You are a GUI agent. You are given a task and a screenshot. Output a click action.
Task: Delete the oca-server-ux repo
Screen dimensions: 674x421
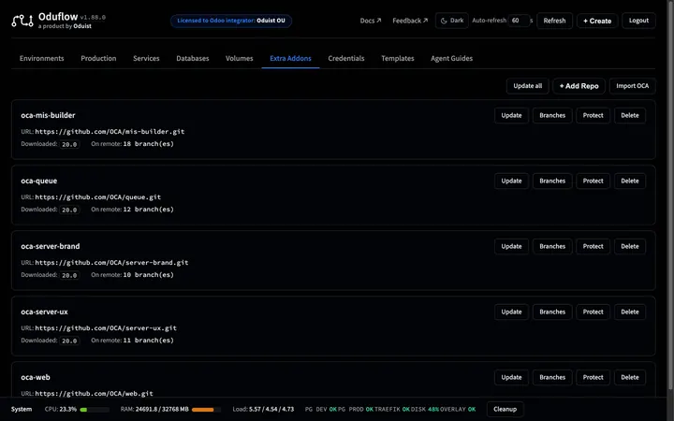pyautogui.click(x=630, y=312)
